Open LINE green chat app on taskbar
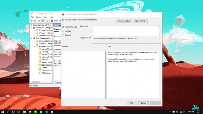The height and width of the screenshot is (114, 203). (x=36, y=112)
